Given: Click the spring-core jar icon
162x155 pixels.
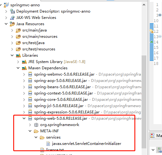Looking at the screenshot, I should point(30,100).
